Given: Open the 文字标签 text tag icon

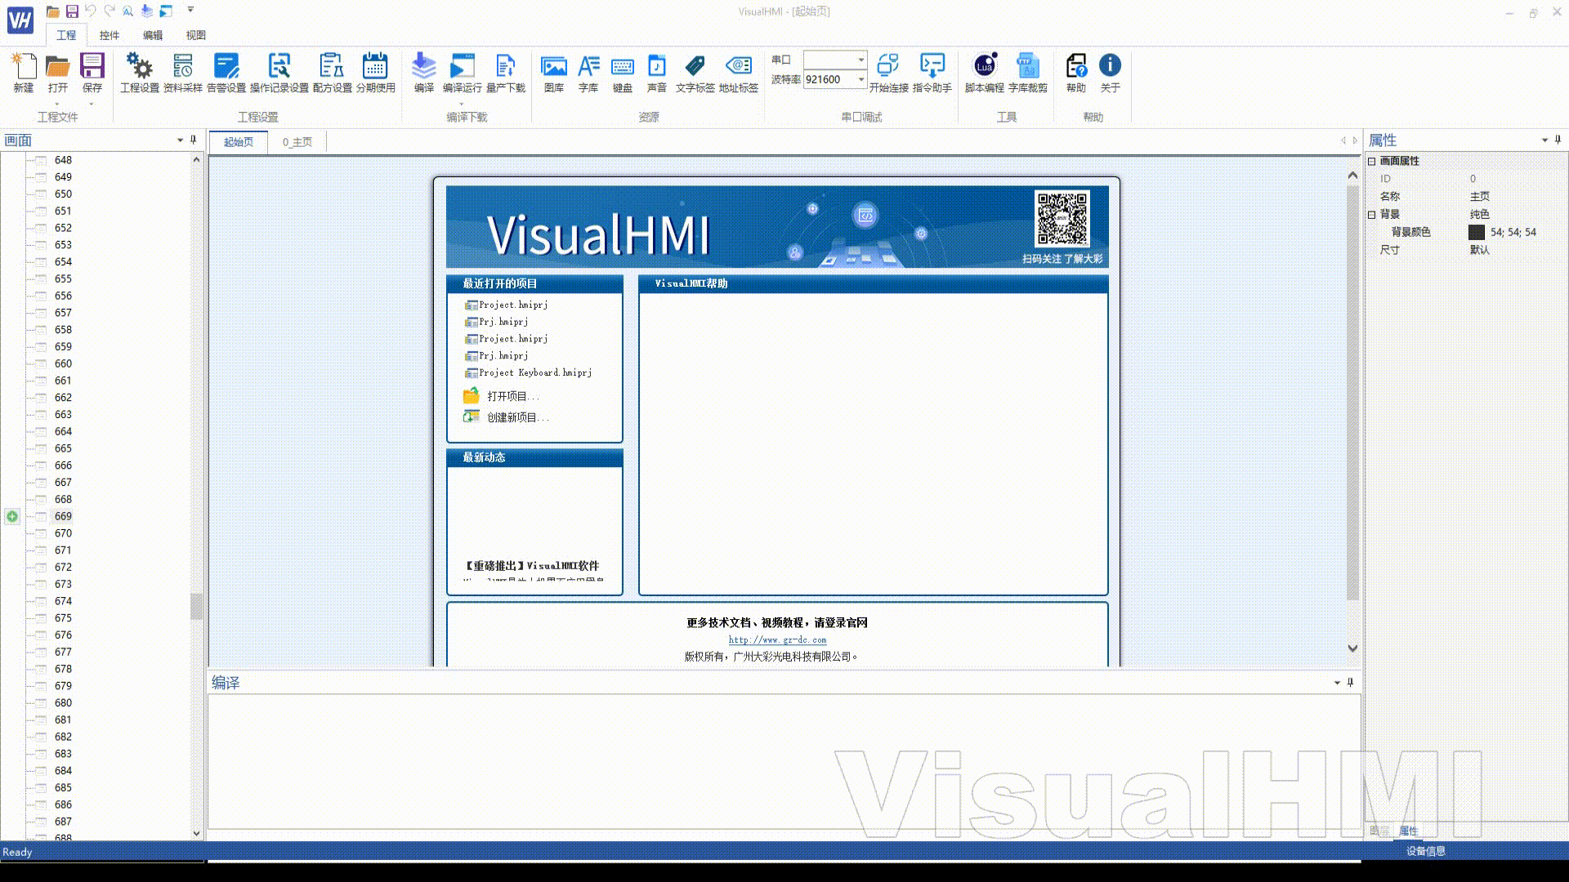Looking at the screenshot, I should (x=695, y=67).
